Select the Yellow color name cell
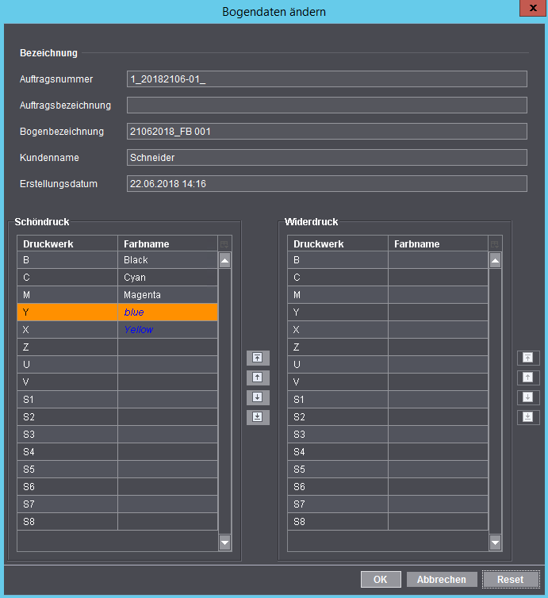This screenshot has height=598, width=548. pos(168,330)
